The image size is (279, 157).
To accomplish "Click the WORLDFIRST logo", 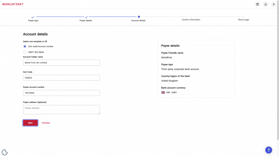I will point(13,4).
